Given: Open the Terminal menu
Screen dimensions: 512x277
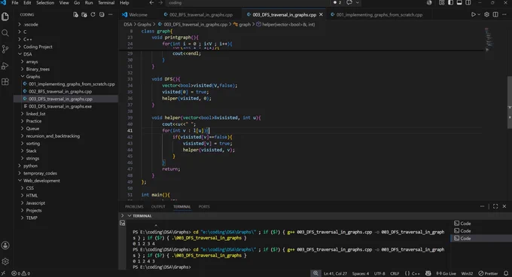Looking at the screenshot, I should pyautogui.click(x=106, y=2).
